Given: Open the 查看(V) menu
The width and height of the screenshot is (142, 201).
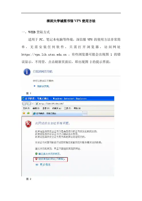Looking at the screenshot, I should pos(46,109).
